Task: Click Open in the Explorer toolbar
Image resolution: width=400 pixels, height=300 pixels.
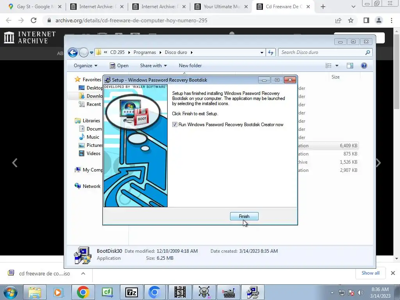Action: (119, 66)
